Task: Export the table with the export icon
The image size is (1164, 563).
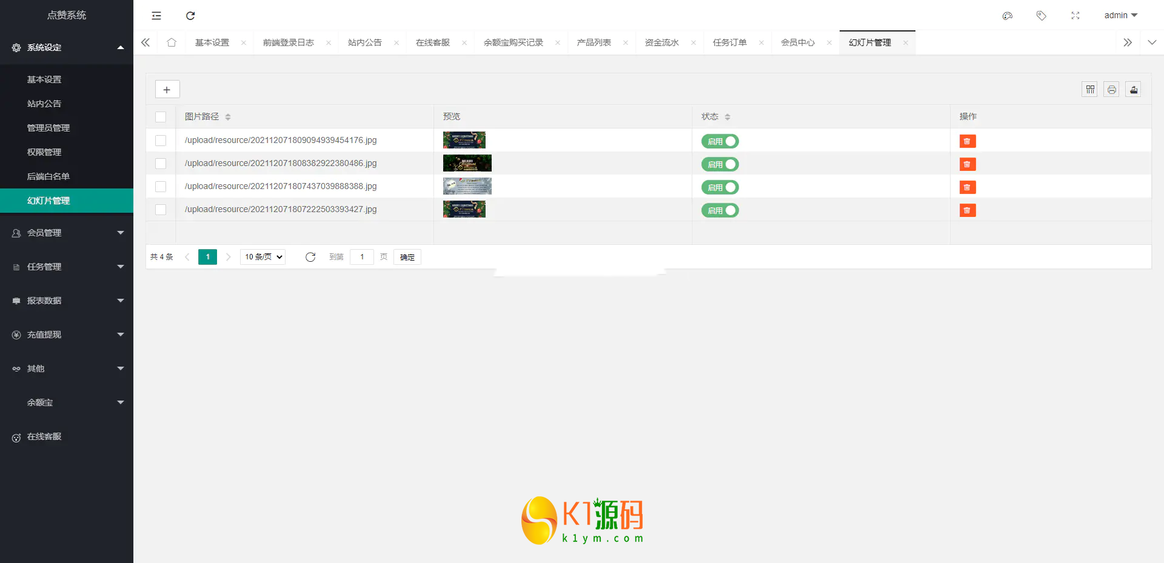Action: point(1134,90)
